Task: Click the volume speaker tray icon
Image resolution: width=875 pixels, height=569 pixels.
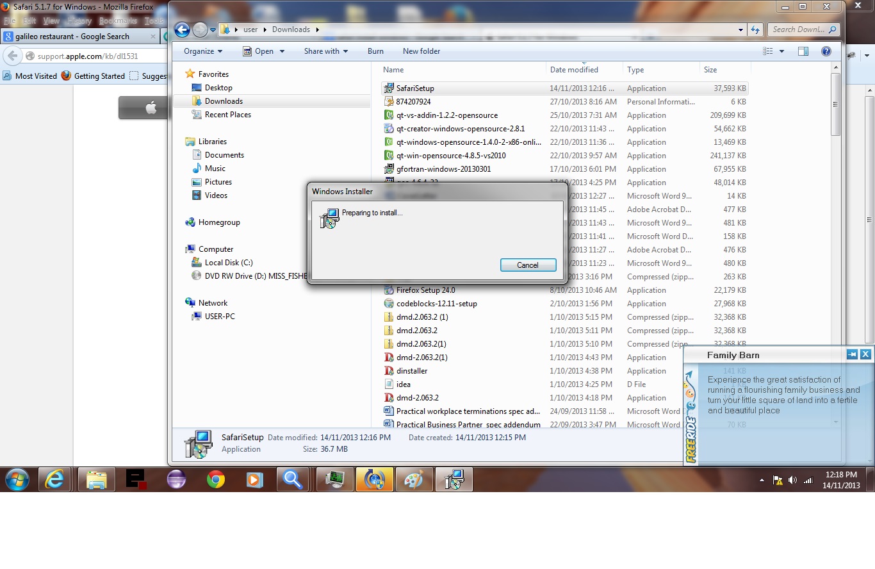Action: pyautogui.click(x=792, y=480)
